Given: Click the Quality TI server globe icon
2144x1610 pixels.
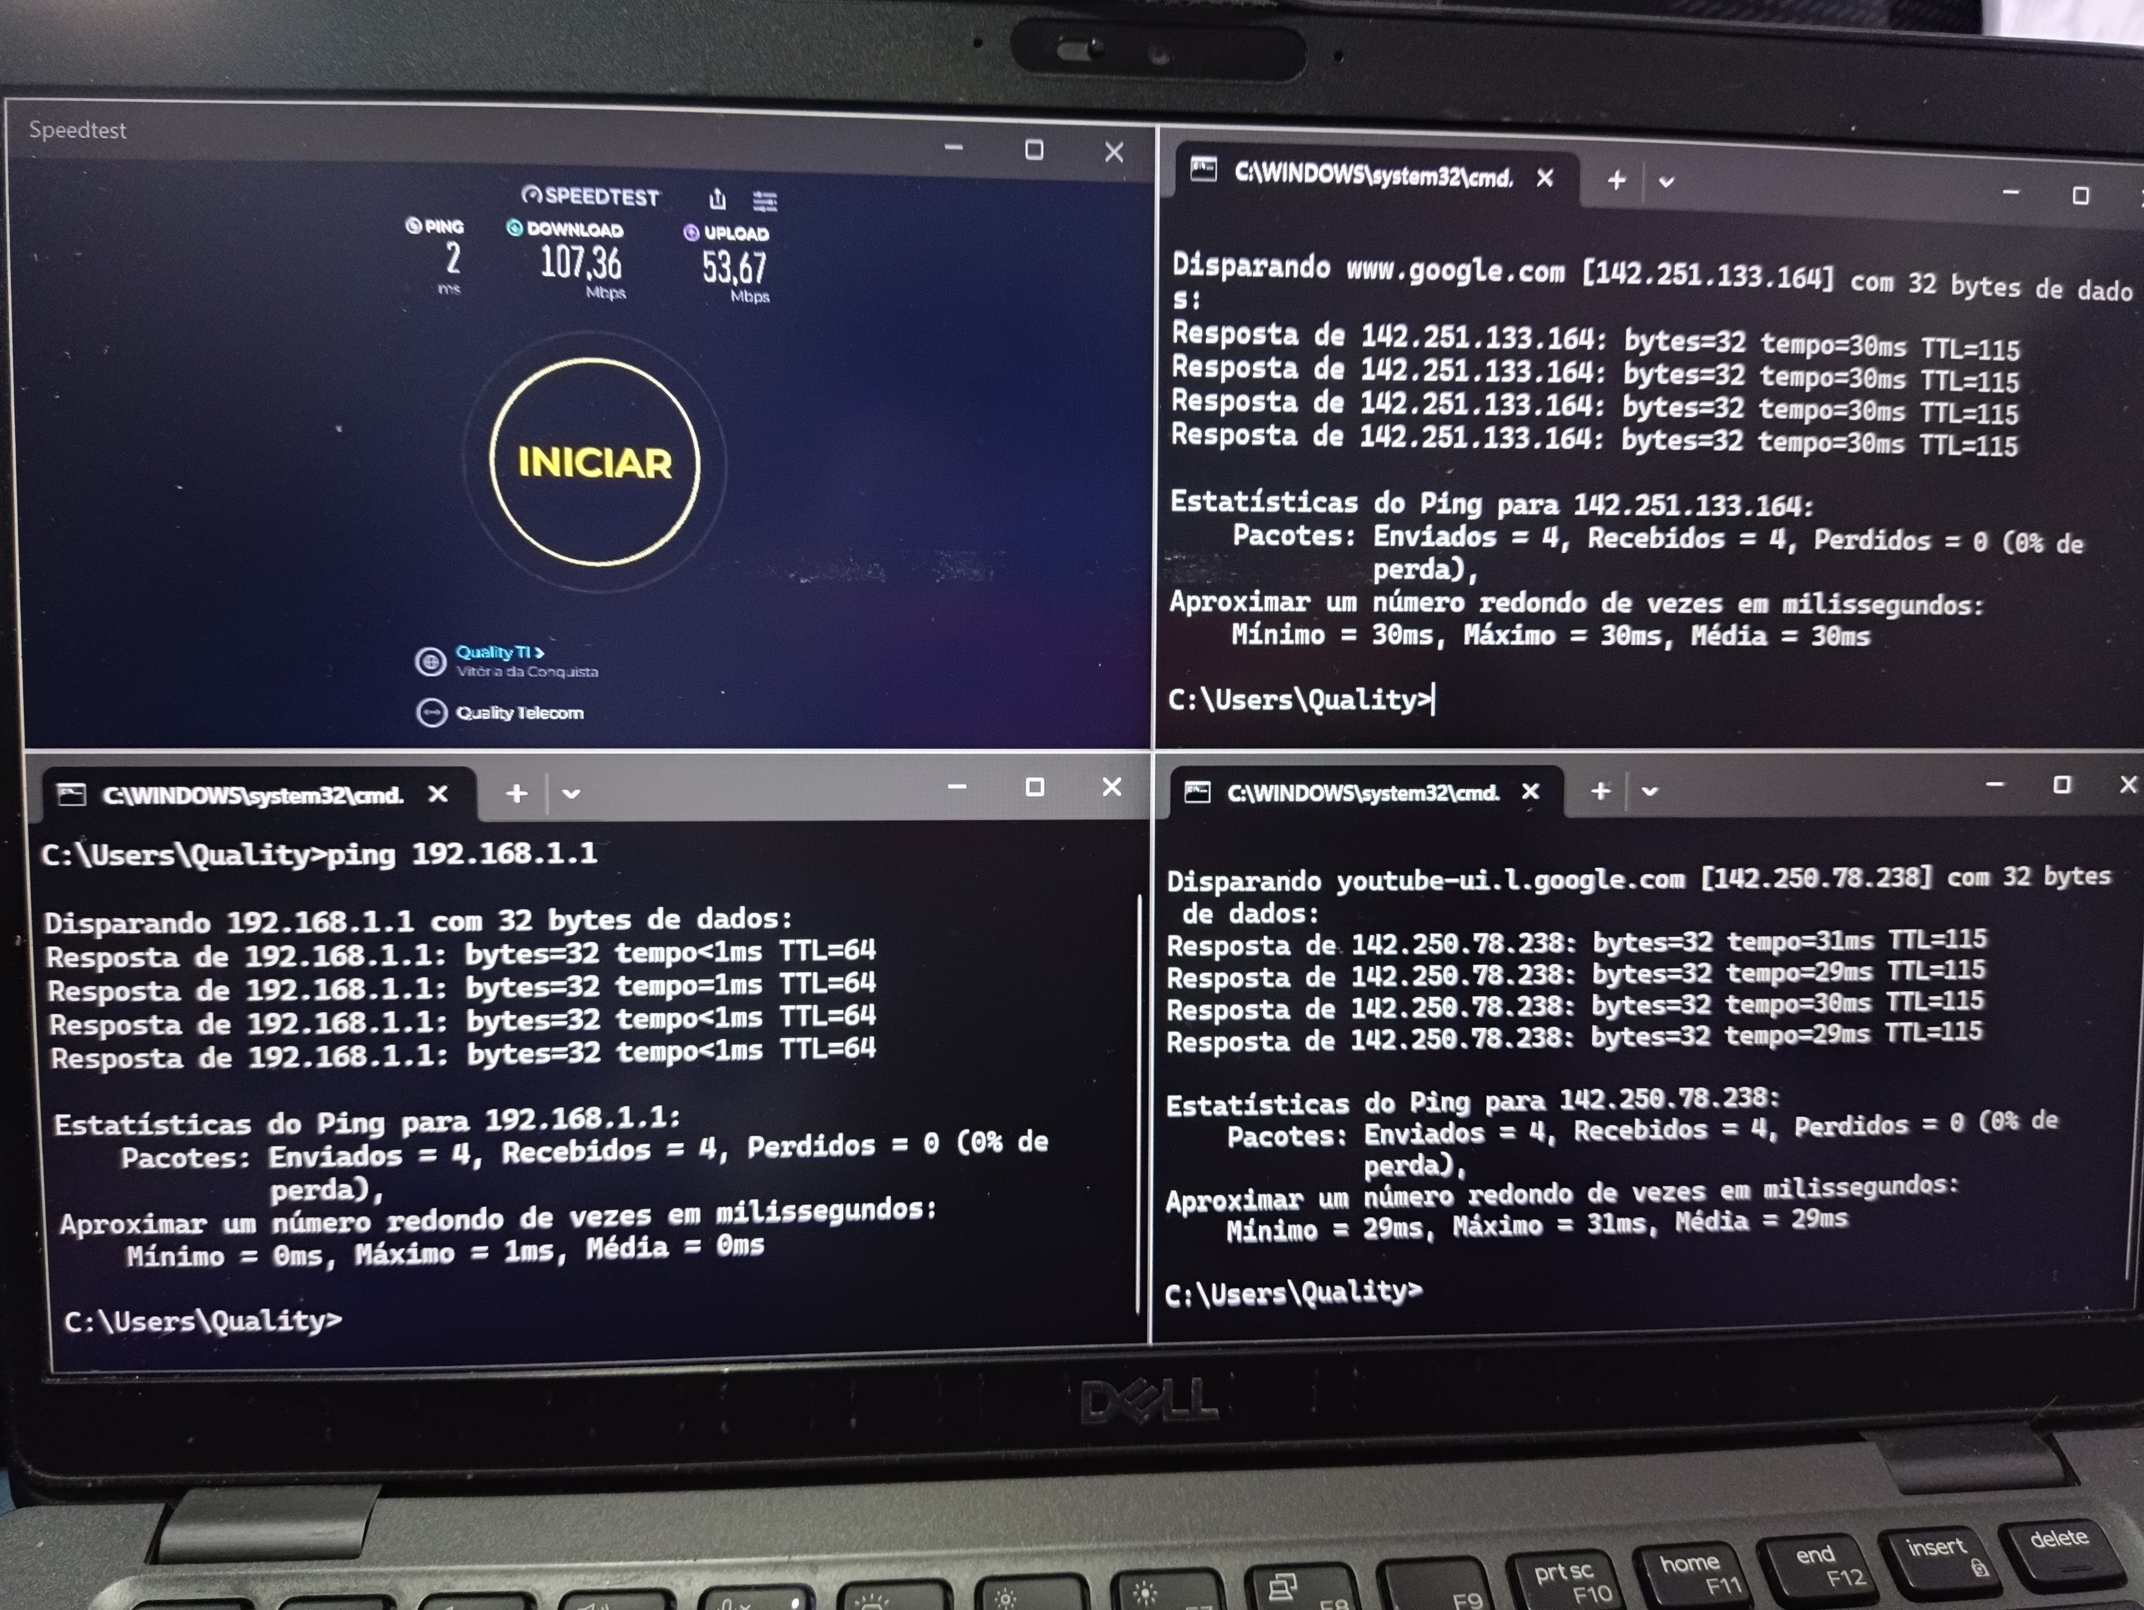Looking at the screenshot, I should click(x=429, y=661).
